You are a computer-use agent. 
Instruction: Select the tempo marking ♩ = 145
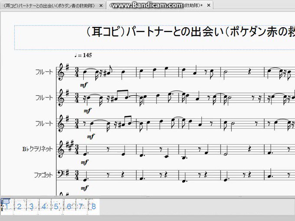[83, 55]
